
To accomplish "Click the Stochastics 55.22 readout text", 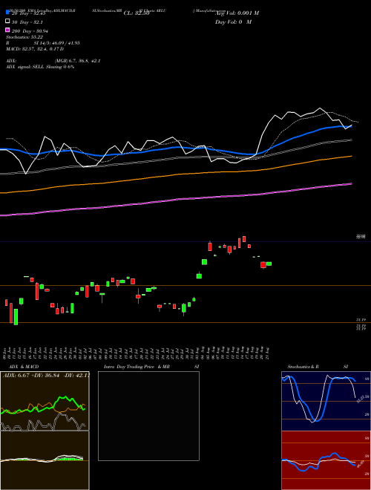I will coord(24,37).
